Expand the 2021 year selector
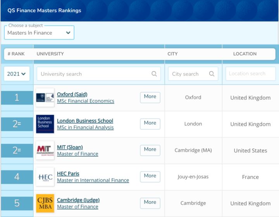Screen dimensions: 279x217 point(17,74)
